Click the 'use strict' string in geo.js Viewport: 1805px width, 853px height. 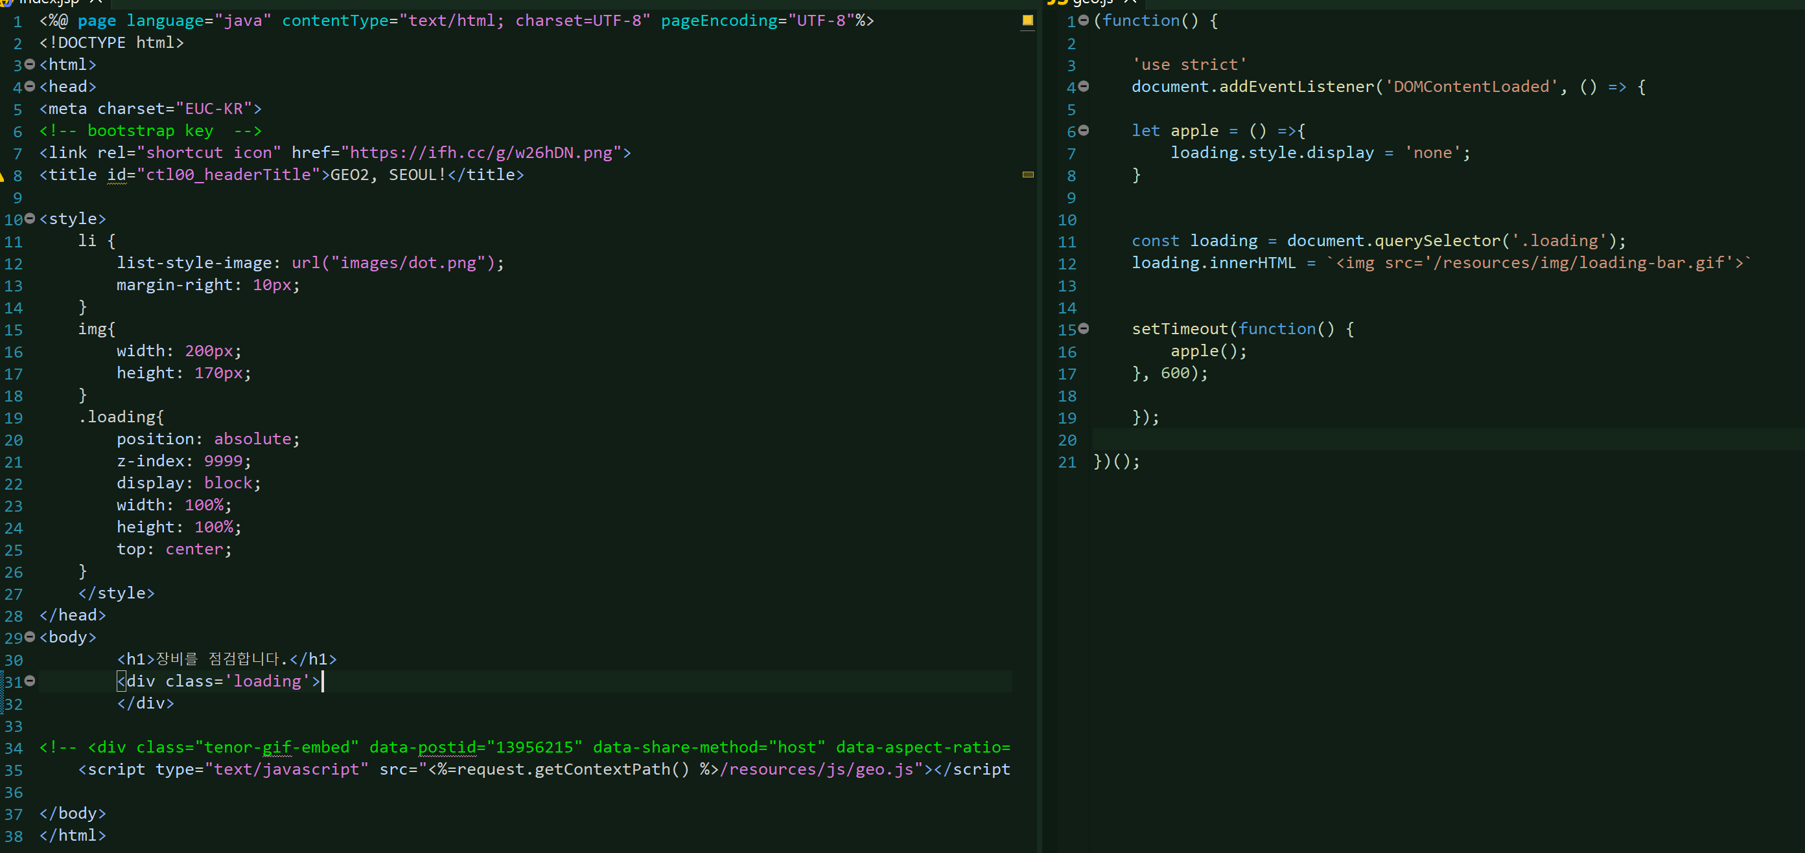[1189, 64]
